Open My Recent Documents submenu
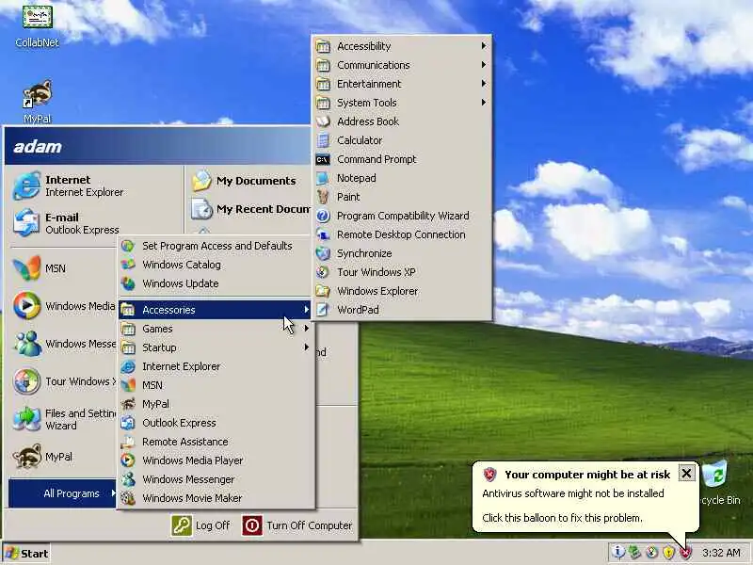The width and height of the screenshot is (753, 565). point(248,209)
